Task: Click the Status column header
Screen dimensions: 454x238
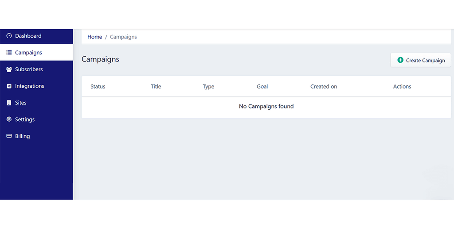Action: pos(98,86)
